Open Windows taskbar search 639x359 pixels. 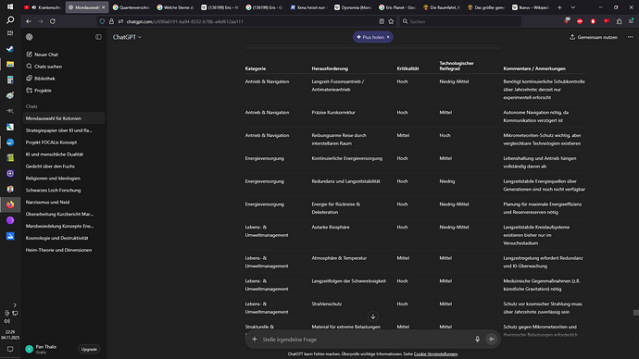coord(10,20)
